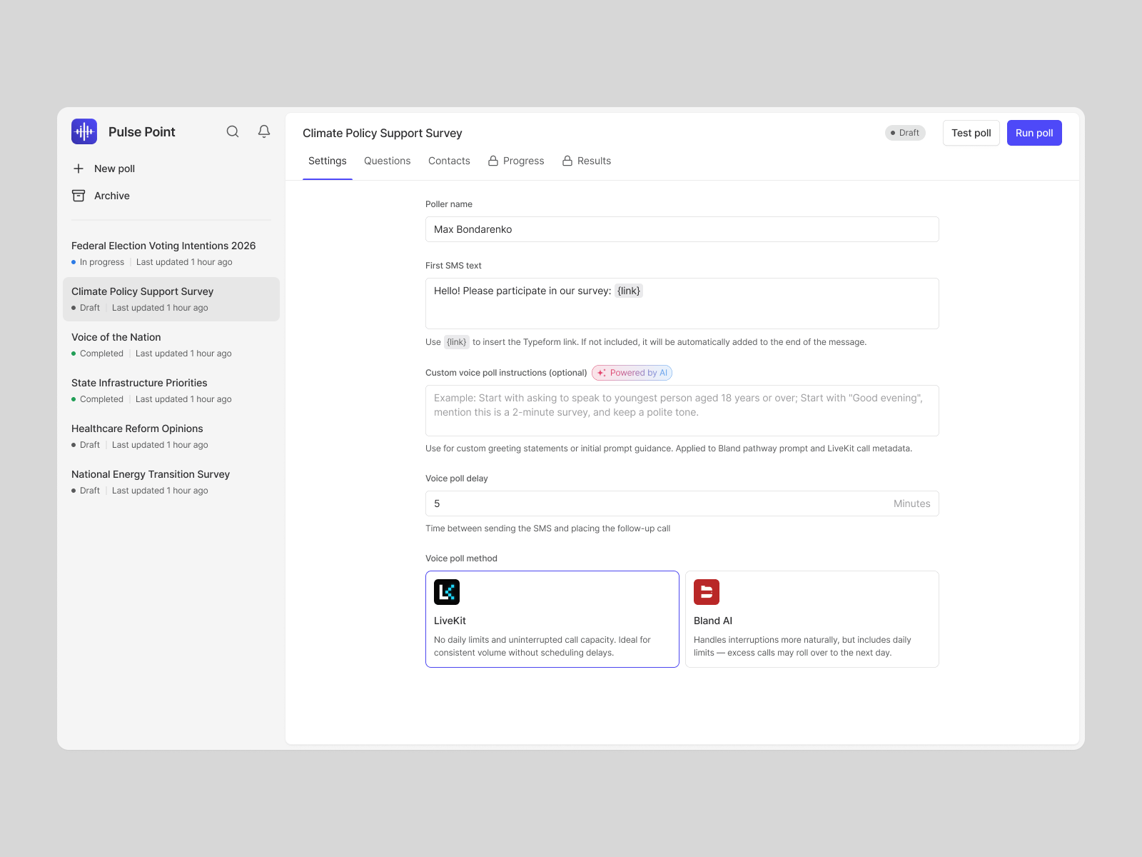Viewport: 1142px width, 857px height.
Task: Switch to the Settings tab
Action: 328,161
